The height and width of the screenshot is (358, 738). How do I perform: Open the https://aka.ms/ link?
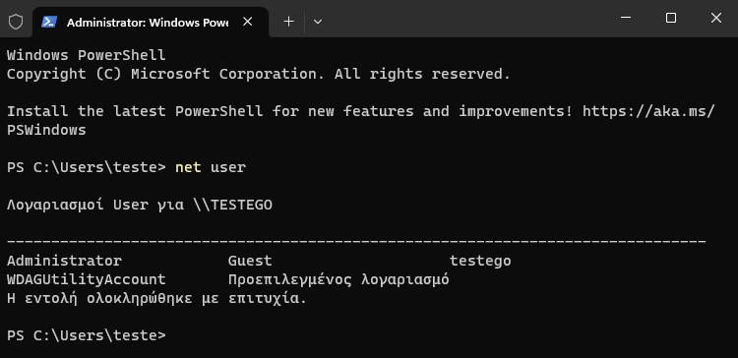(x=648, y=111)
